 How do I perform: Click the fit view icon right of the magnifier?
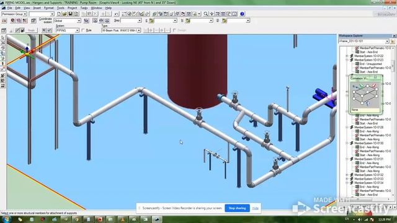212,14
